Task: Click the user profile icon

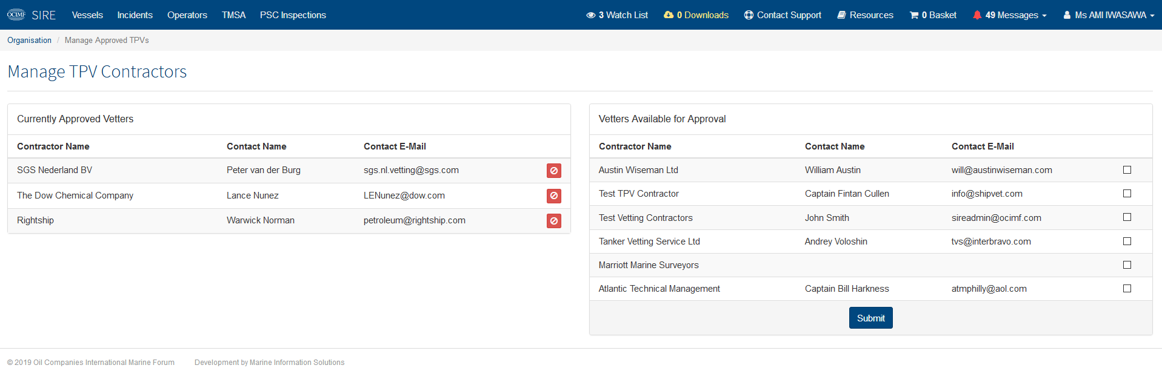Action: [x=1067, y=15]
